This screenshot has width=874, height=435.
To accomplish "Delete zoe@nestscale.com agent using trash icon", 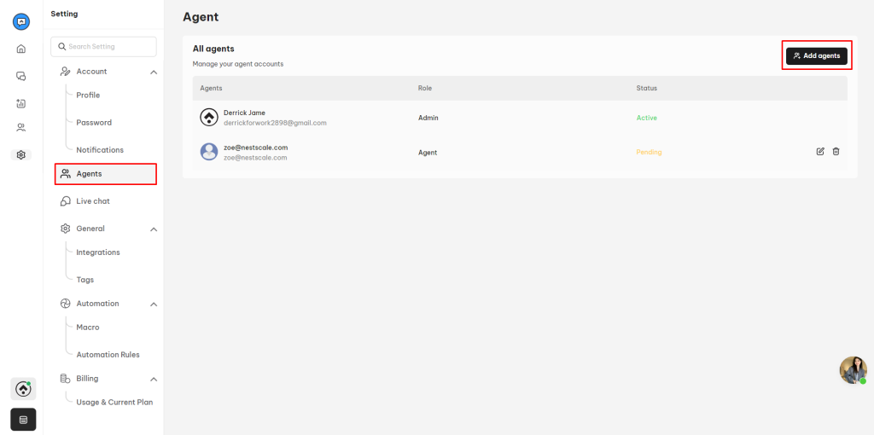I will 836,152.
